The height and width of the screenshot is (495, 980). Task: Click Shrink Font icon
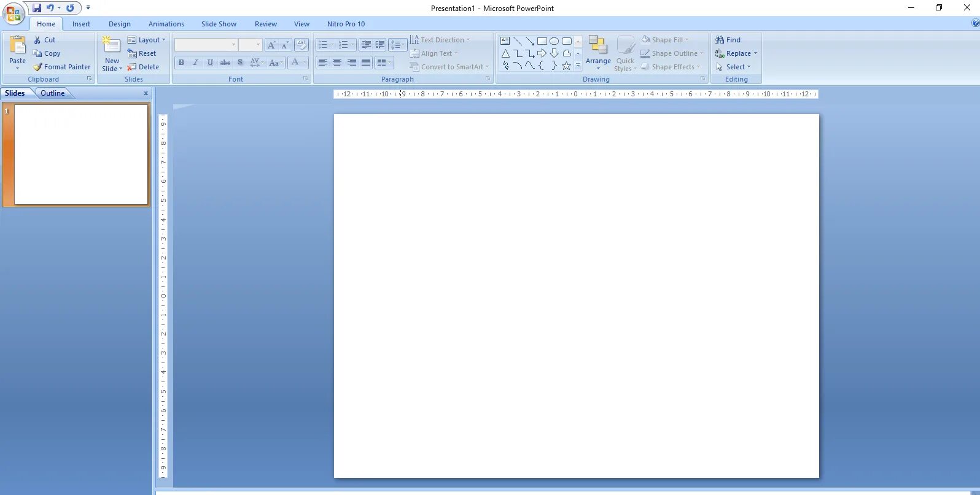[285, 45]
